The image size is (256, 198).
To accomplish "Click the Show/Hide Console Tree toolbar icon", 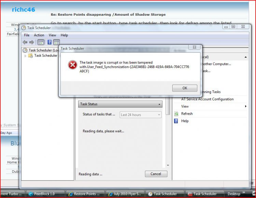I will (41, 42).
